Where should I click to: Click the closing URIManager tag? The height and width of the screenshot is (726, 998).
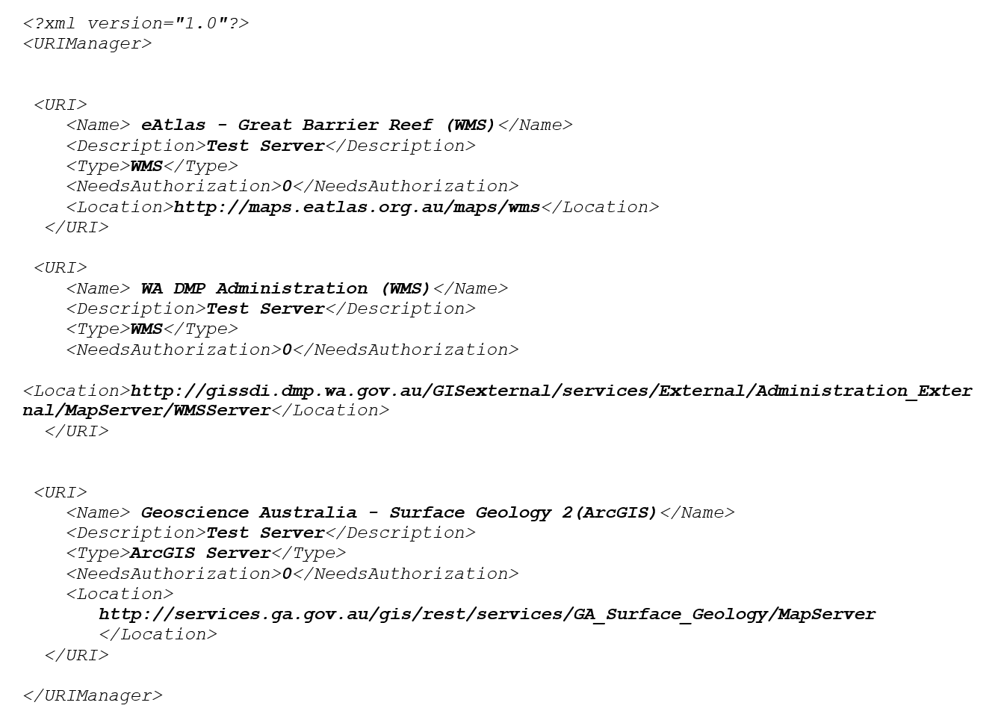(x=93, y=695)
